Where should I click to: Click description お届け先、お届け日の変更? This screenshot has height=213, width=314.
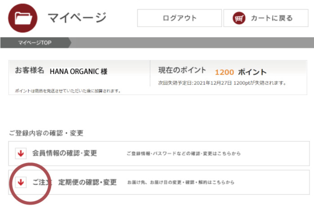pos(181,182)
